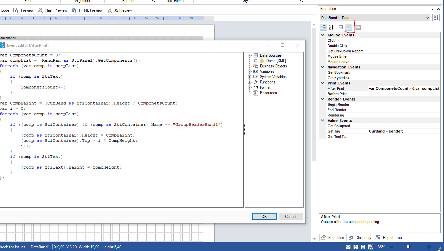Click the page height zoom icon
The width and height of the screenshot is (444, 251).
[x=355, y=247]
